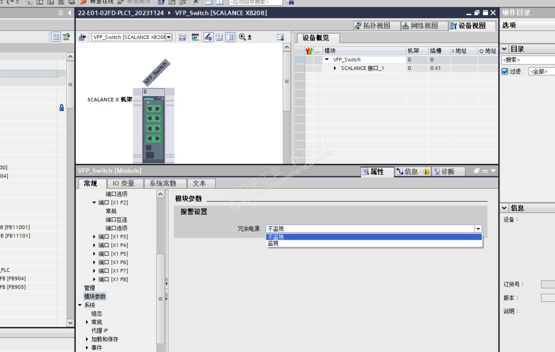Select 模块参数 in the properties tree
Screen dimensions: 555x352
click(95, 297)
